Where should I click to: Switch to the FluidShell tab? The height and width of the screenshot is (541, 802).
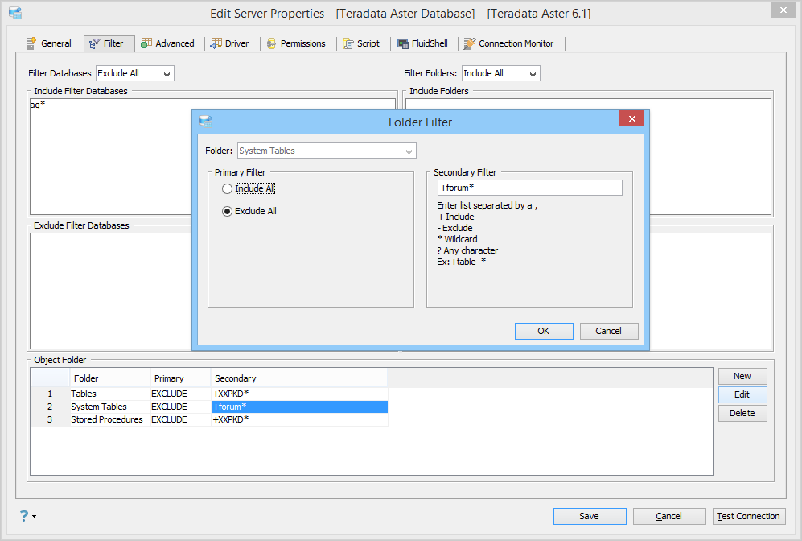pyautogui.click(x=422, y=43)
